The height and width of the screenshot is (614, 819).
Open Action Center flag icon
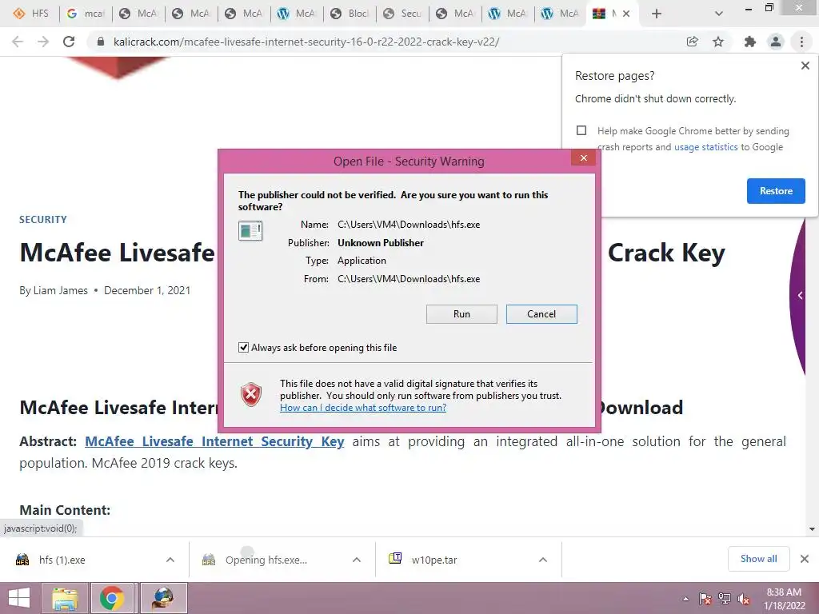[705, 600]
